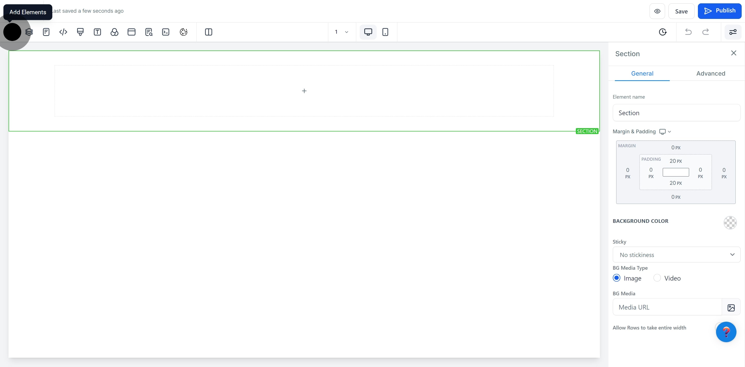Open the cookie consent icon
Image resolution: width=745 pixels, height=367 pixels.
(x=183, y=32)
